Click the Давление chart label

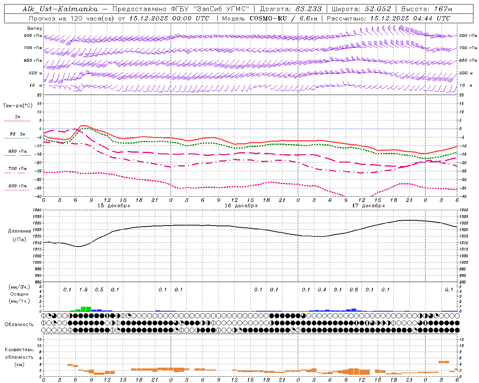(x=19, y=231)
